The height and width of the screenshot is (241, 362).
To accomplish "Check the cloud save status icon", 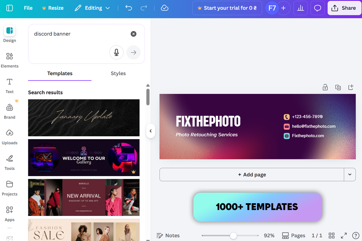I will pyautogui.click(x=164, y=8).
